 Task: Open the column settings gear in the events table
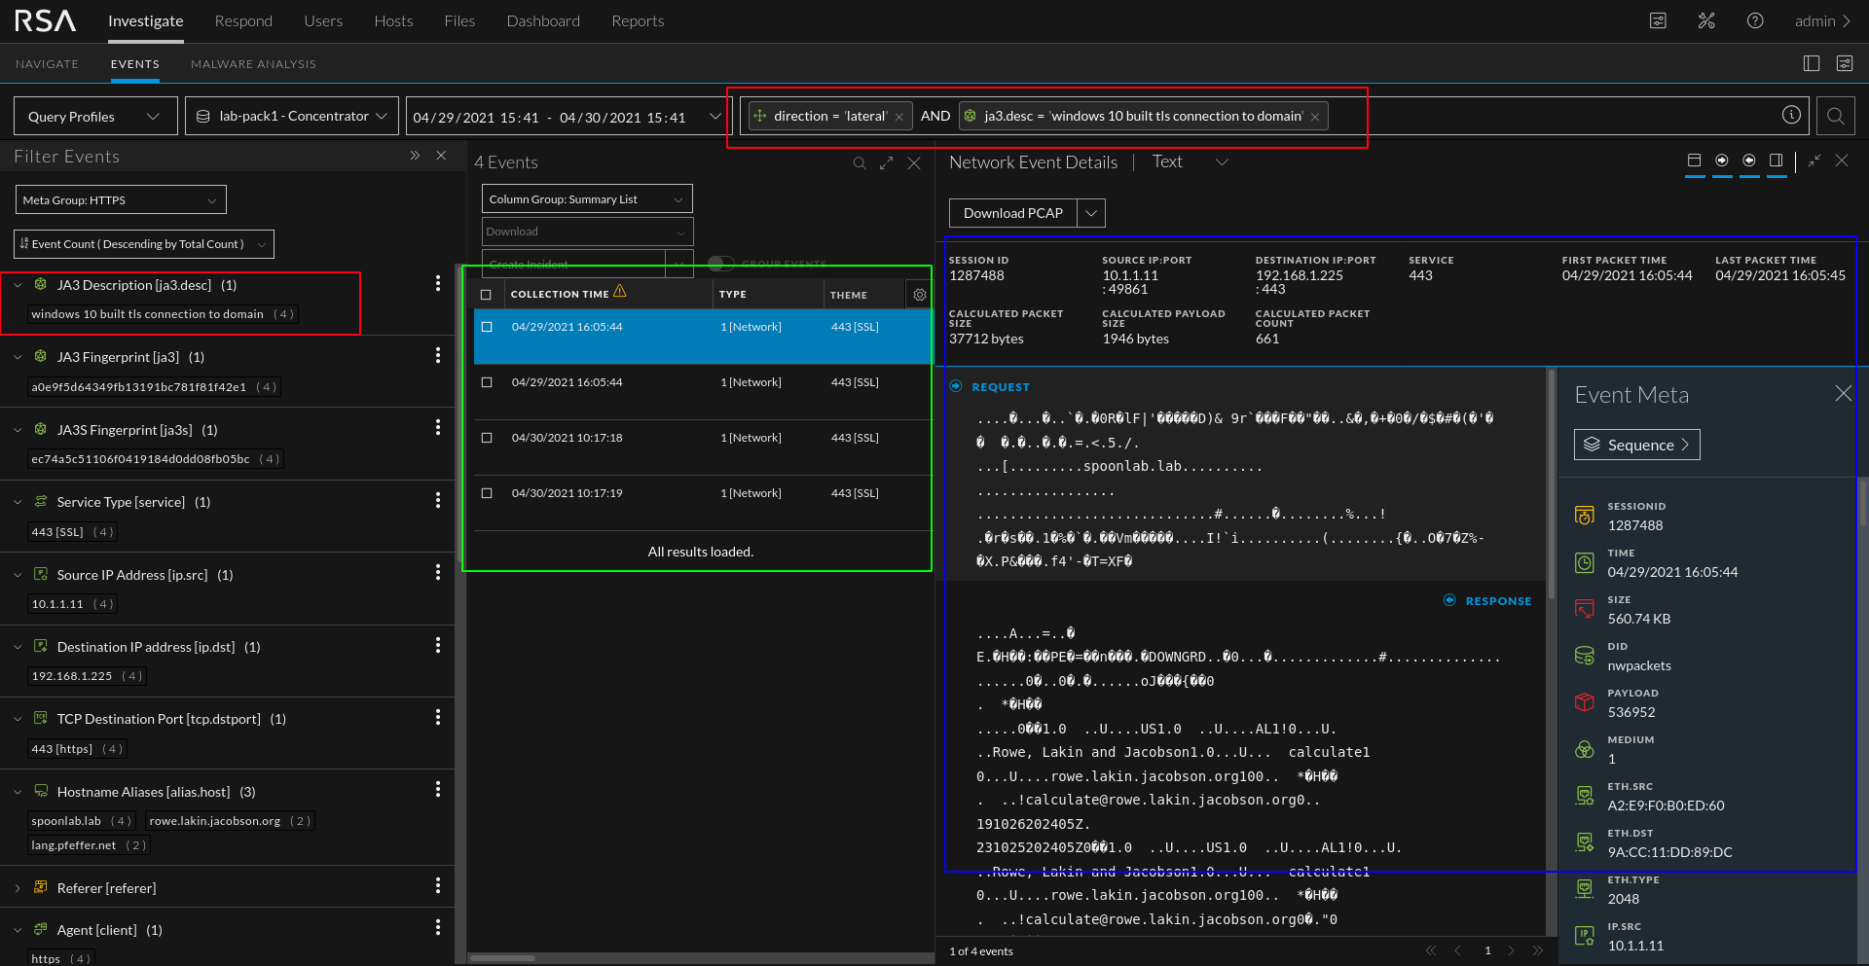[x=919, y=295]
